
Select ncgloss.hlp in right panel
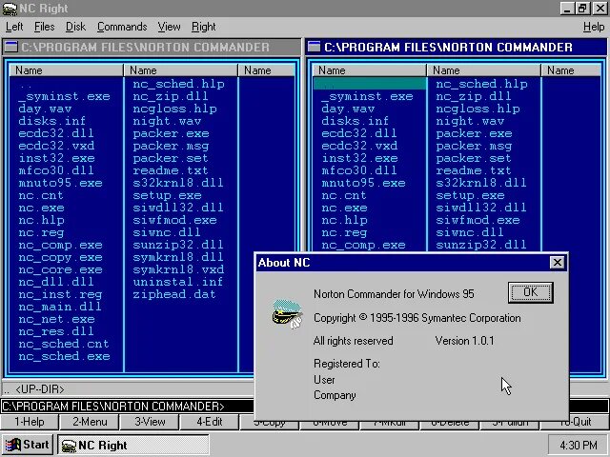point(478,109)
